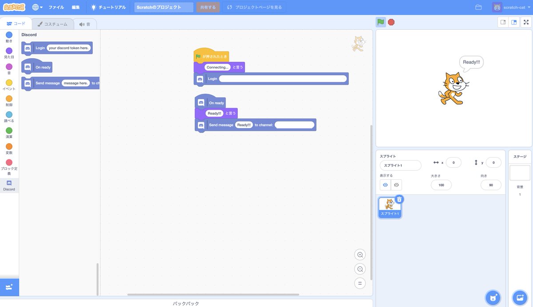Zoom into the code area with the magnifier

point(359,254)
